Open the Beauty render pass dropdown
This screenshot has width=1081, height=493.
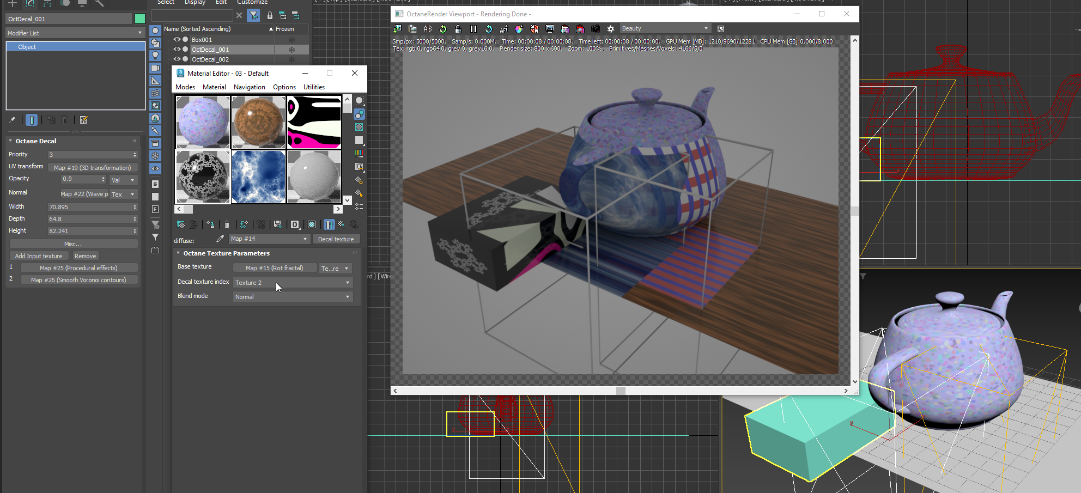pyautogui.click(x=665, y=29)
